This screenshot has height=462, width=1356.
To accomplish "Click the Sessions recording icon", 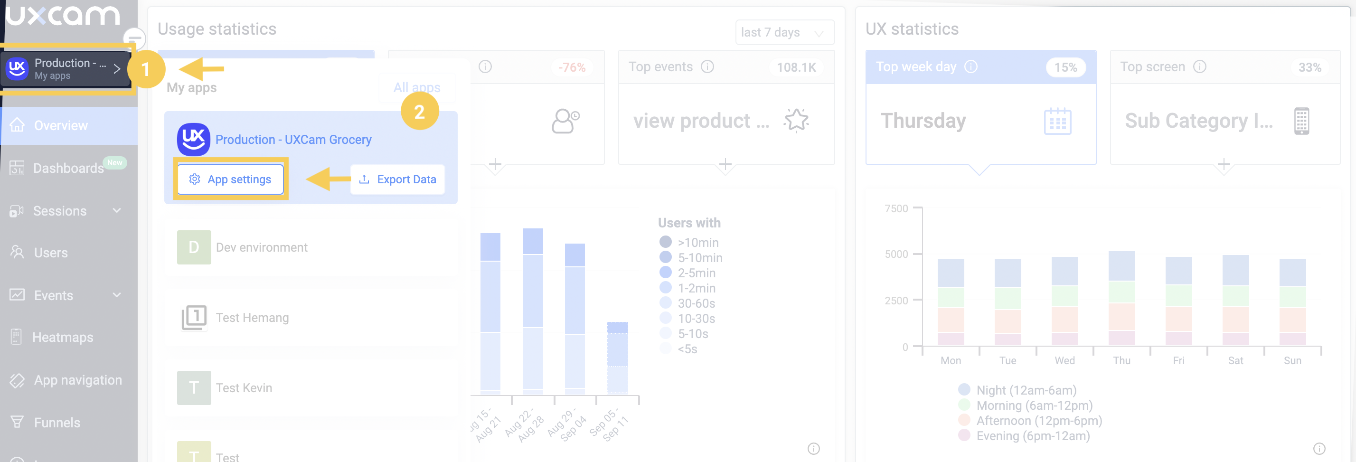I will pos(17,210).
